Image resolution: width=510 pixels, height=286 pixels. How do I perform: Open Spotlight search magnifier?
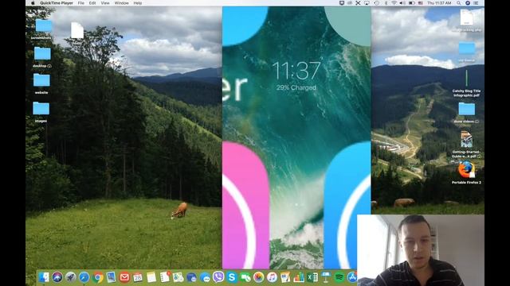click(459, 3)
